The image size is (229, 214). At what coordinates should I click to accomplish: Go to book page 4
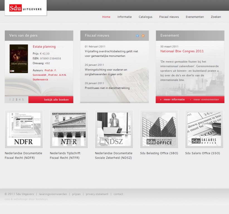(20, 100)
